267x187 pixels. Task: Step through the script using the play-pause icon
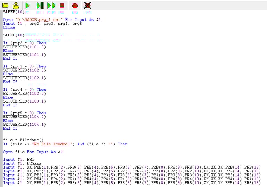click(x=40, y=6)
